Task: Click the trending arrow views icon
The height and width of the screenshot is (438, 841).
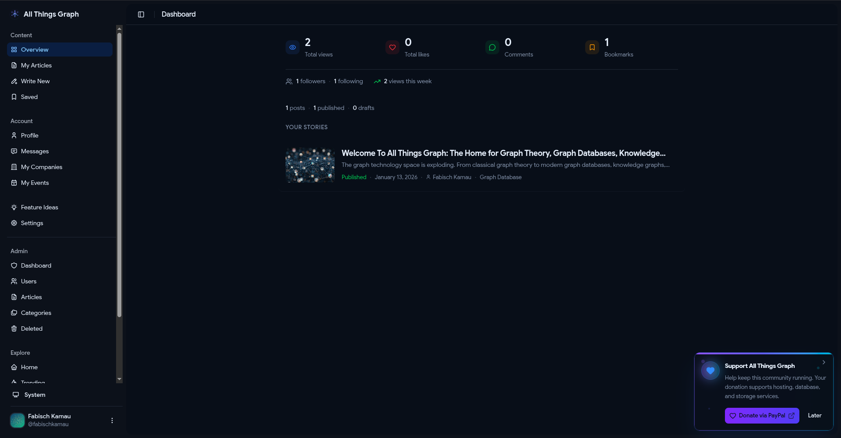Action: [x=377, y=81]
